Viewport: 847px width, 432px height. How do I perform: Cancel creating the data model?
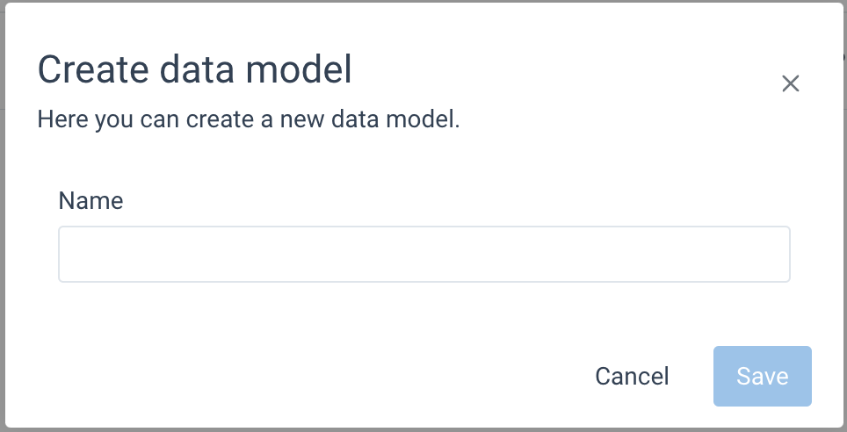click(632, 377)
